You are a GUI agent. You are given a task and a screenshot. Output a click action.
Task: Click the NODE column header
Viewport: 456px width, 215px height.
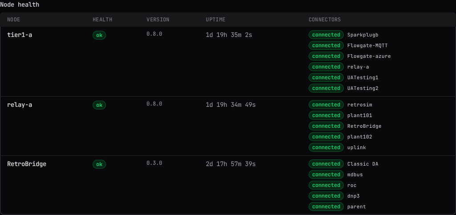[14, 20]
